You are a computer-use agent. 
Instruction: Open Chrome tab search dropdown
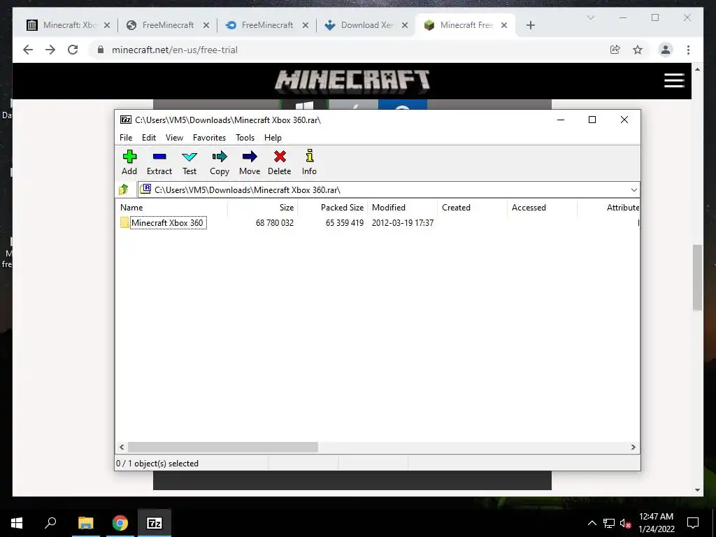(590, 17)
